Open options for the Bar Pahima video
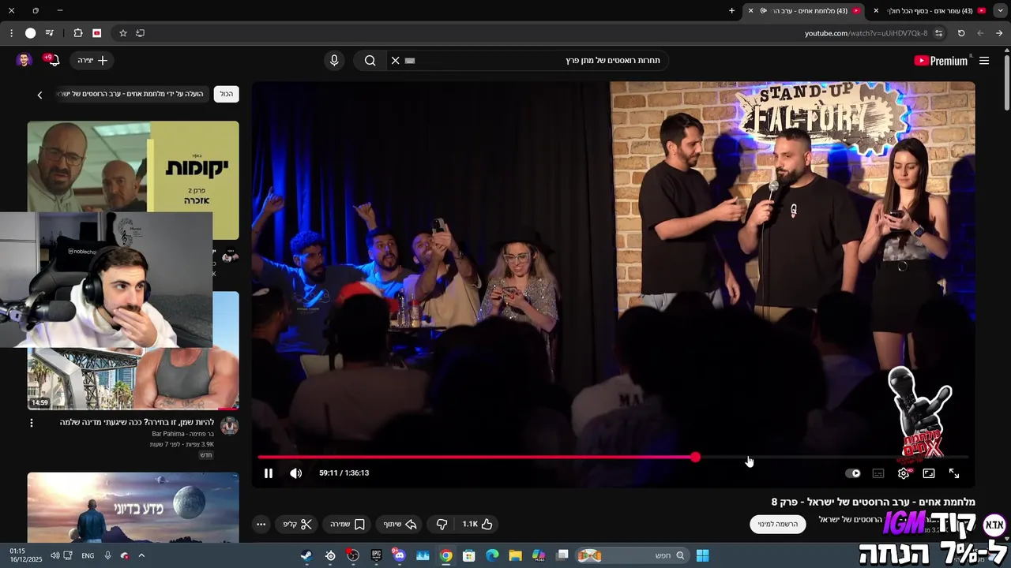This screenshot has width=1011, height=568. [x=32, y=423]
